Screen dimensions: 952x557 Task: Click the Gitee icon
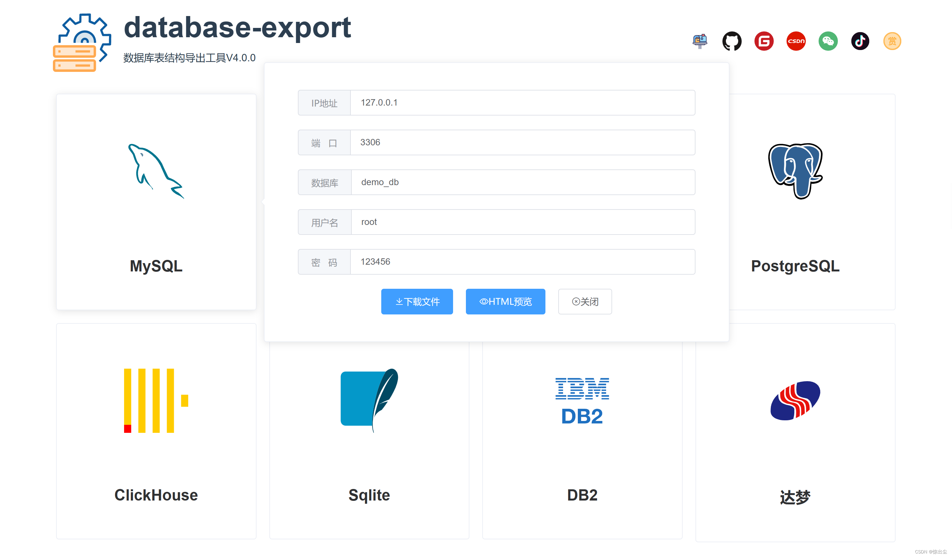(764, 41)
